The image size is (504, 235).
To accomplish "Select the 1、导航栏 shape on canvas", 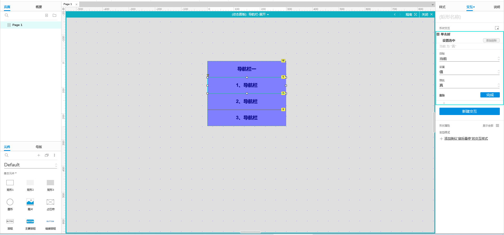I will tap(247, 85).
